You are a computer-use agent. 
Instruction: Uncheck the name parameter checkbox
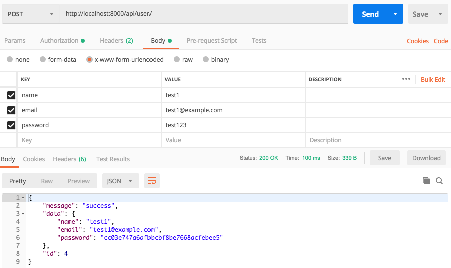coord(11,95)
